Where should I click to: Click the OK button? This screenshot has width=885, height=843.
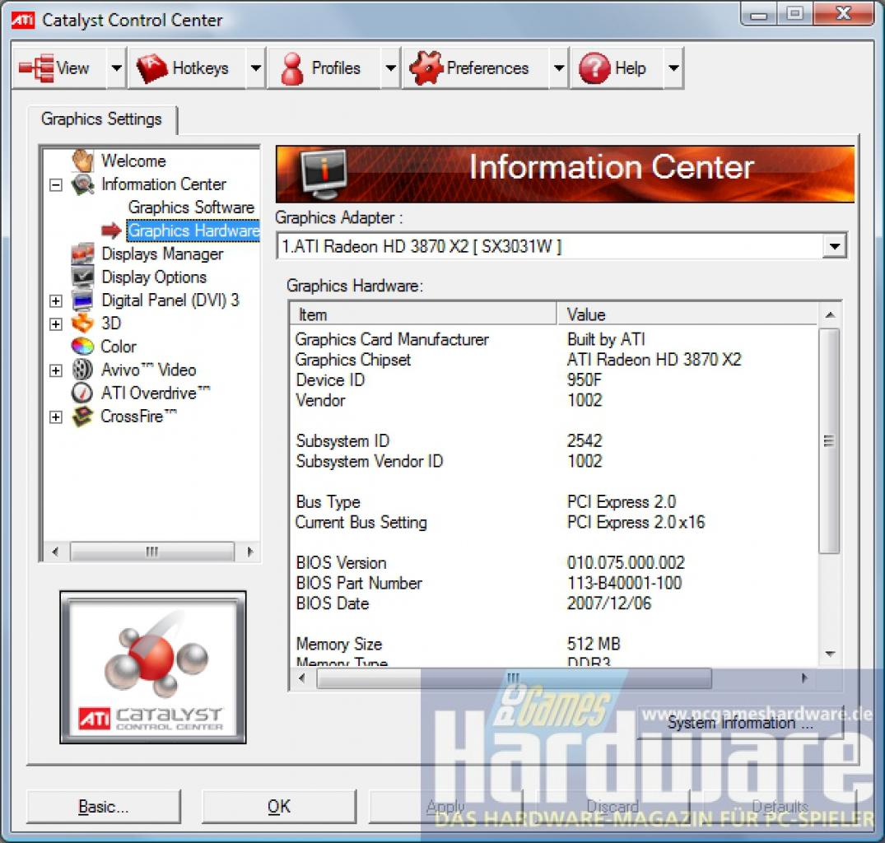click(279, 807)
